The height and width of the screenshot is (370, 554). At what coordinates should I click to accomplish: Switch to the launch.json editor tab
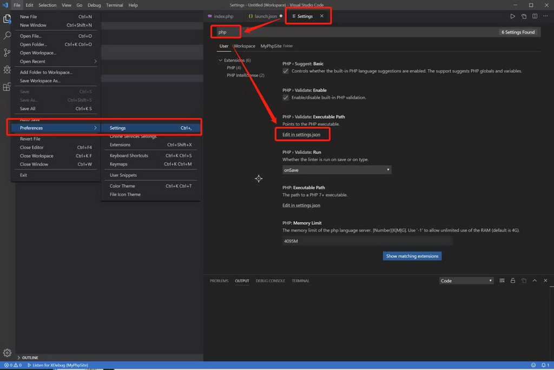(x=265, y=16)
